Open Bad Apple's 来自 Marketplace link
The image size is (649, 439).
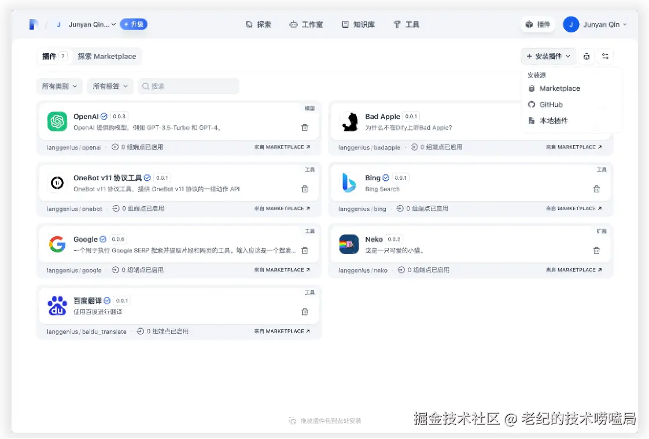574,147
